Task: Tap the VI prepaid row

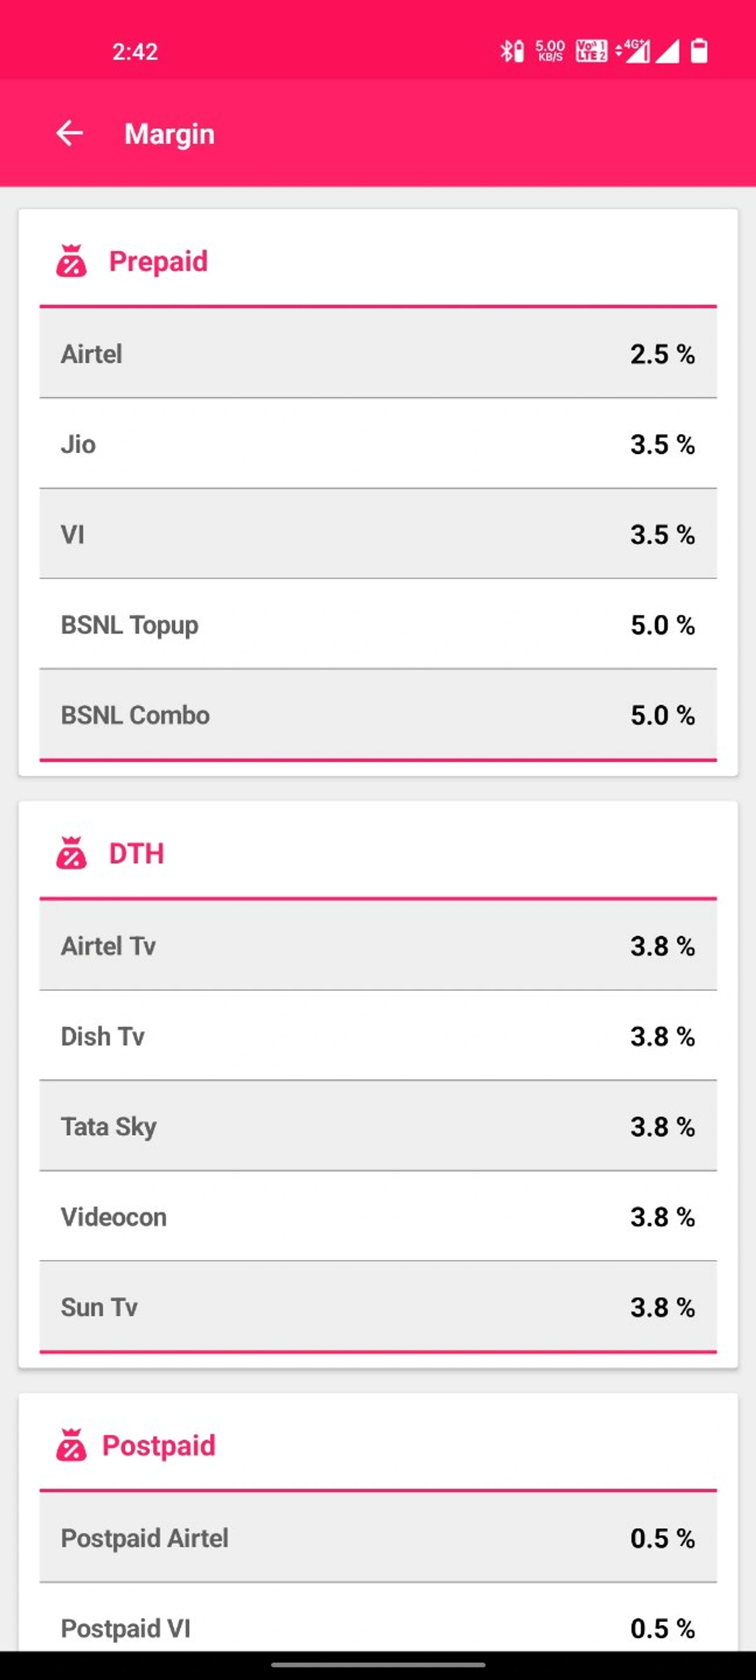Action: pyautogui.click(x=377, y=534)
